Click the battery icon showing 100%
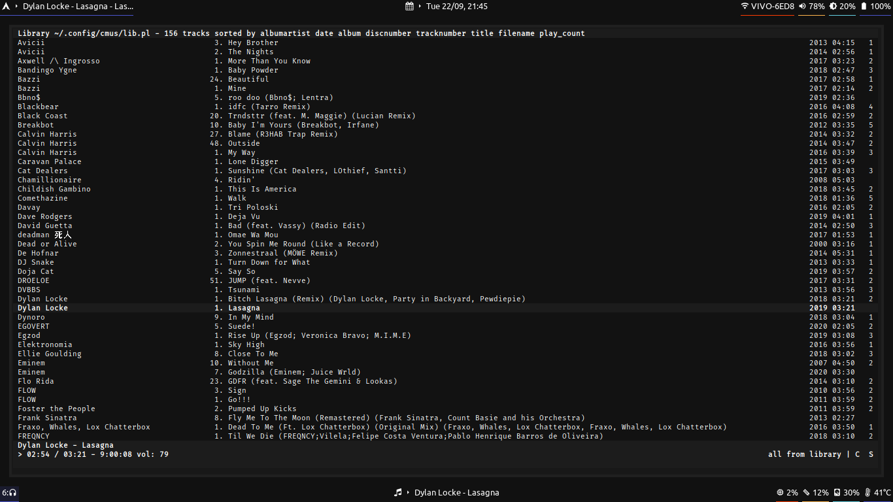Image resolution: width=893 pixels, height=502 pixels. coord(863,7)
